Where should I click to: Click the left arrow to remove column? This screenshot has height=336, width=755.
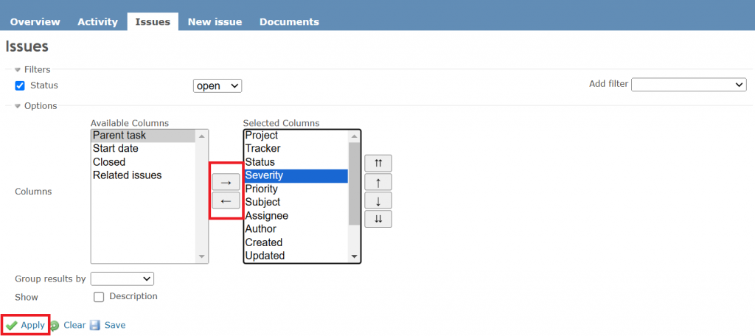(226, 200)
